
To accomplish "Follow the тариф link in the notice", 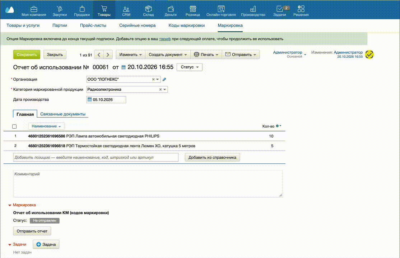I will pos(165,39).
